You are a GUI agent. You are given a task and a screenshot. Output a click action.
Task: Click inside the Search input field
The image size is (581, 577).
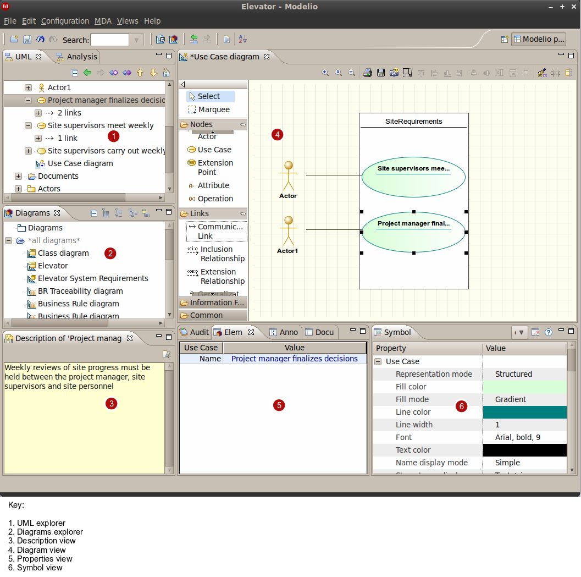[x=110, y=40]
